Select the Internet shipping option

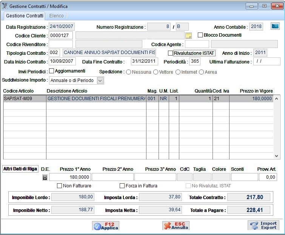pos(178,72)
